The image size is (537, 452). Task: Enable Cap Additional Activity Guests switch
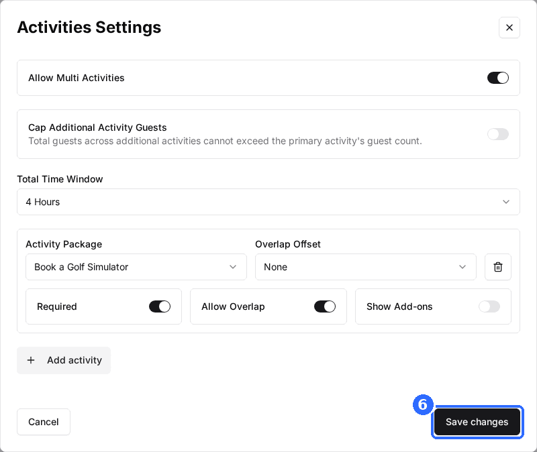click(497, 134)
